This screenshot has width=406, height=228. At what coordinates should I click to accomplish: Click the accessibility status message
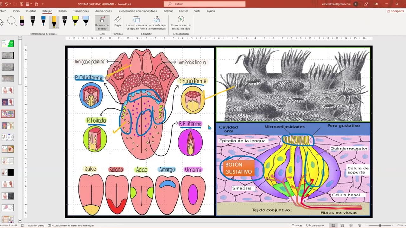click(71, 225)
